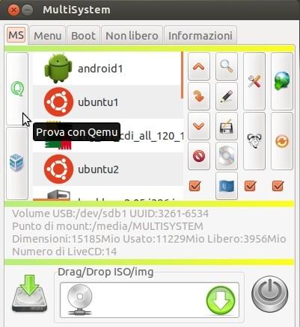Image resolution: width=300 pixels, height=327 pixels.
Task: Click the wrench and screwdriver tools icon
Action: point(254,81)
